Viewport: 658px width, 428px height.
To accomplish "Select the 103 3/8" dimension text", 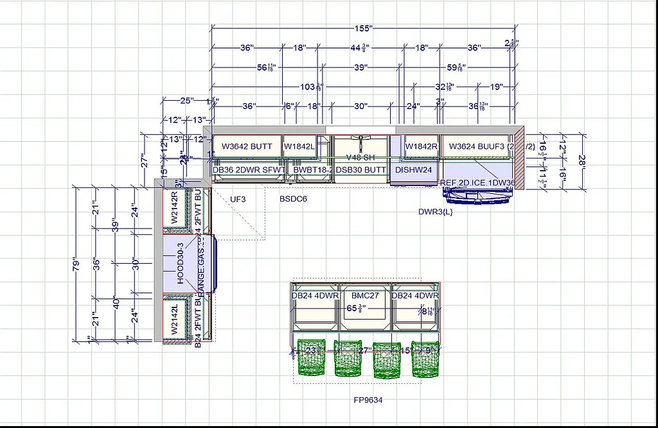I will coord(312,87).
